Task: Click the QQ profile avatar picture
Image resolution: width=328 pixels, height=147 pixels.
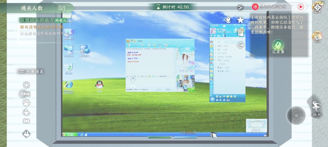Action: coord(213,31)
